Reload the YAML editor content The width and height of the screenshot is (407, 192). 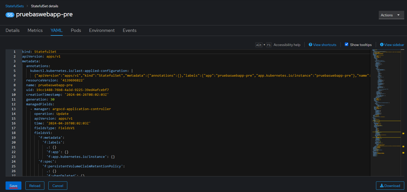35,186
